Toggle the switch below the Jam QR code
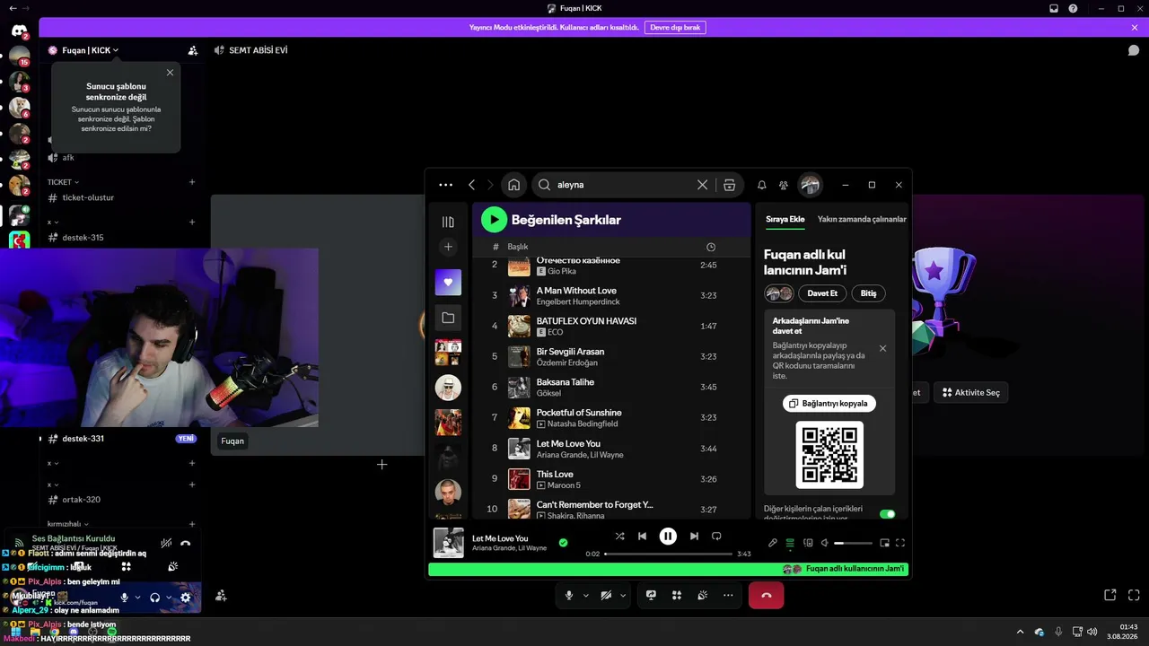This screenshot has width=1149, height=646. click(x=887, y=514)
